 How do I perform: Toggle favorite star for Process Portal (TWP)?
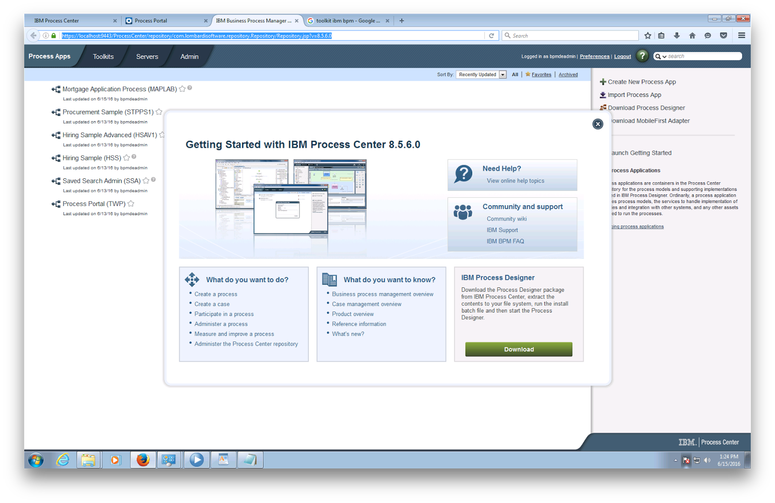point(131,204)
